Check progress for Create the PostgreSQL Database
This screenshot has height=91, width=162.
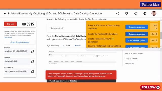(x=136, y=34)
